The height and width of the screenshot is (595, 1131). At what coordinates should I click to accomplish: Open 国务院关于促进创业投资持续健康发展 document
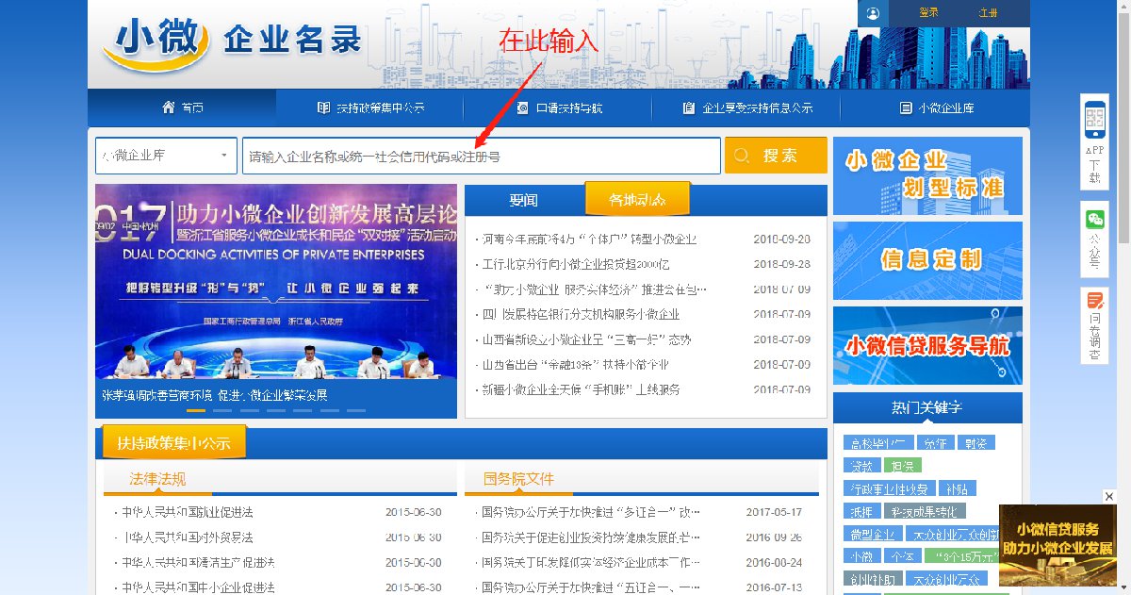[591, 537]
